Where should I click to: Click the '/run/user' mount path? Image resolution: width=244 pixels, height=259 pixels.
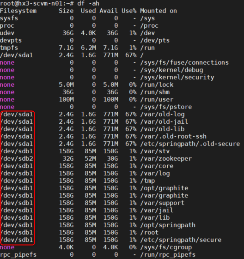tap(157, 100)
